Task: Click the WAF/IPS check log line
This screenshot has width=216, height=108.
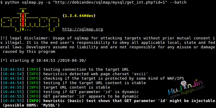Action: [x=92, y=78]
